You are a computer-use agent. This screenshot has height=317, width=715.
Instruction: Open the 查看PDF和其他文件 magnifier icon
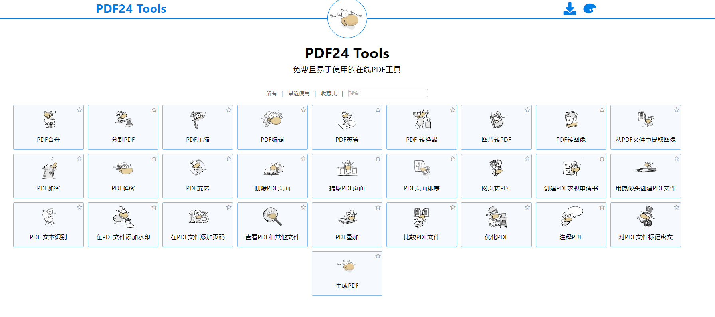point(272,216)
